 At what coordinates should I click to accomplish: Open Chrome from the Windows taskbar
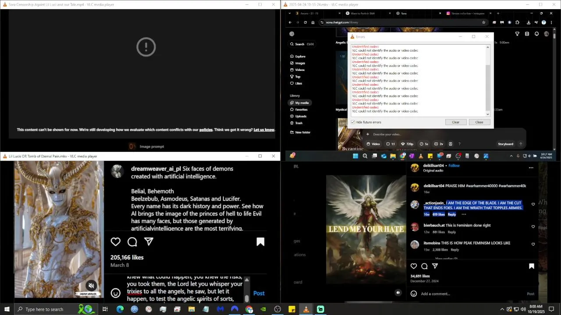click(x=249, y=309)
